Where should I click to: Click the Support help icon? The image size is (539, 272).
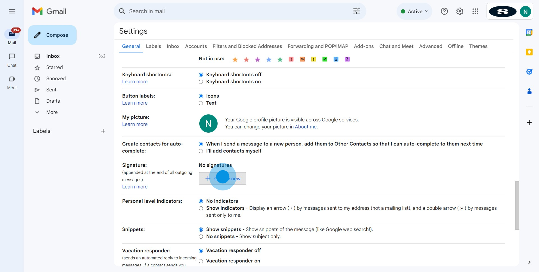coord(444,11)
